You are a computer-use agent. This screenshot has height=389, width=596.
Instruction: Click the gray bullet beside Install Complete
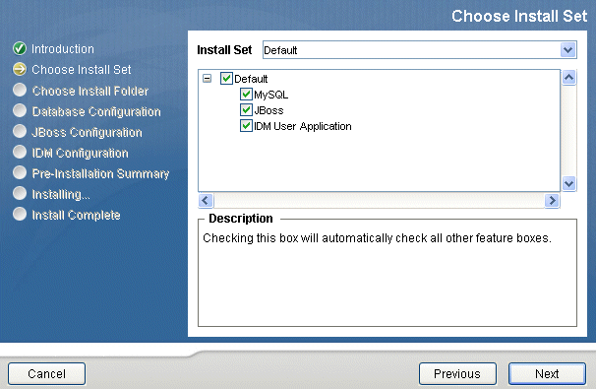(20, 214)
